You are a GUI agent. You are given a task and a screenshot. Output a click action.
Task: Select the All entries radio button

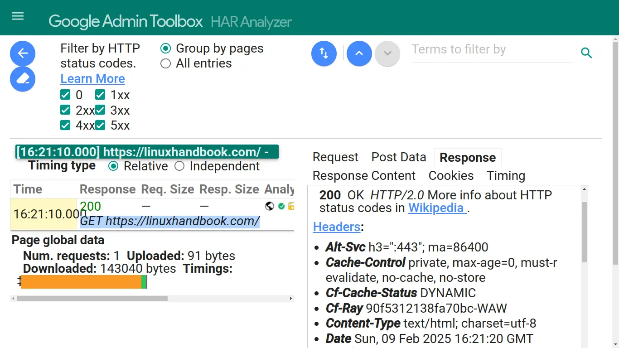(x=166, y=63)
